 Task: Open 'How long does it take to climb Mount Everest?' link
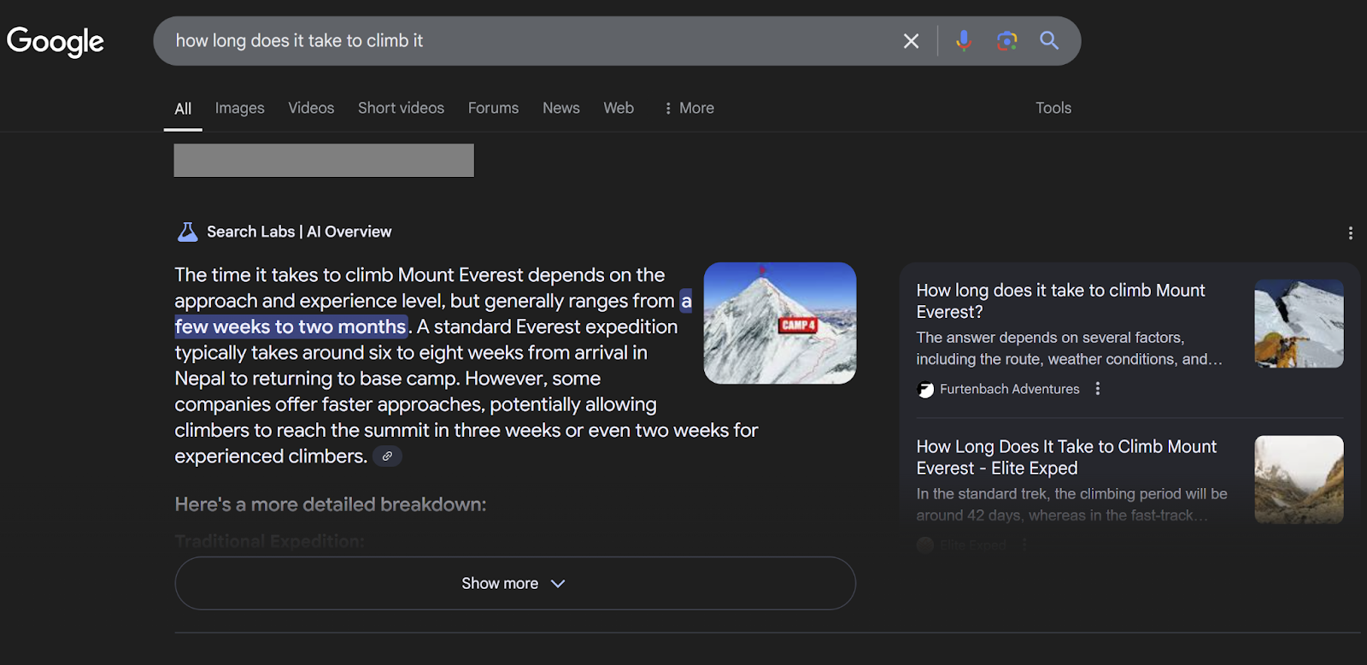click(x=1060, y=301)
